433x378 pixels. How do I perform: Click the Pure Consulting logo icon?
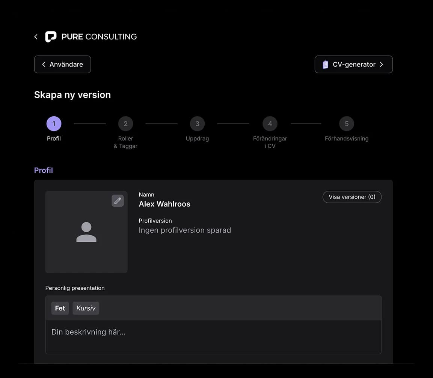click(x=51, y=36)
